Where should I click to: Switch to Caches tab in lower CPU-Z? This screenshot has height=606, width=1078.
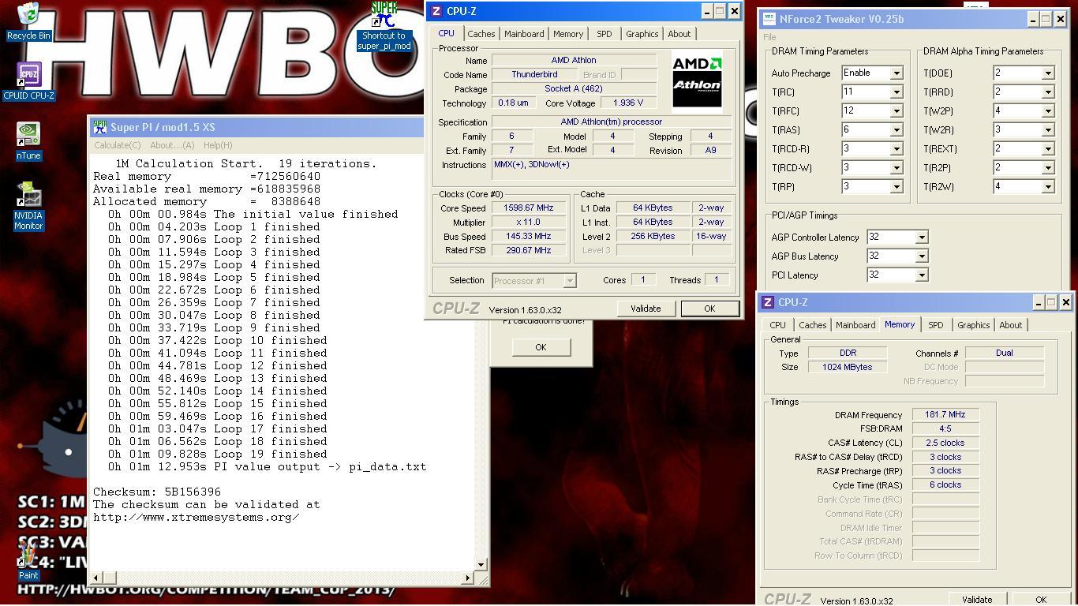point(812,325)
